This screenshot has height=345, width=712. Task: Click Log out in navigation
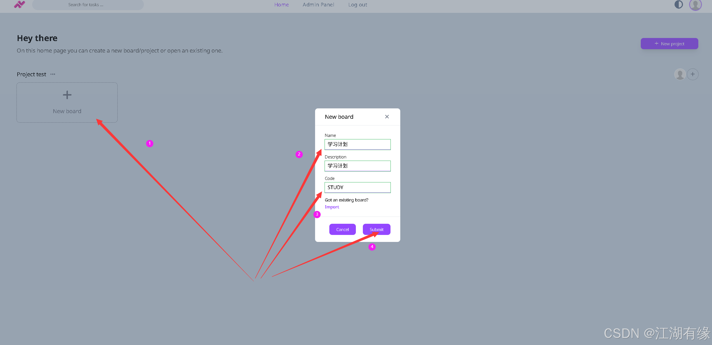pyautogui.click(x=358, y=5)
